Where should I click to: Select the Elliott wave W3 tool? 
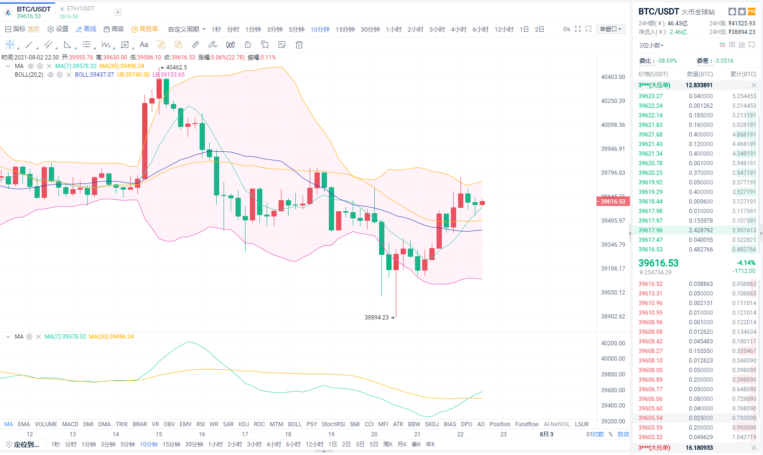click(105, 45)
